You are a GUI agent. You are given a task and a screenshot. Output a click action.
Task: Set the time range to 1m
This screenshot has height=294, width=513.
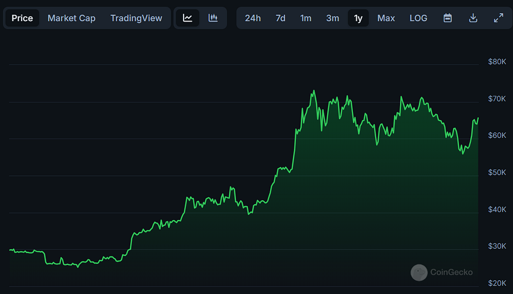(x=306, y=18)
